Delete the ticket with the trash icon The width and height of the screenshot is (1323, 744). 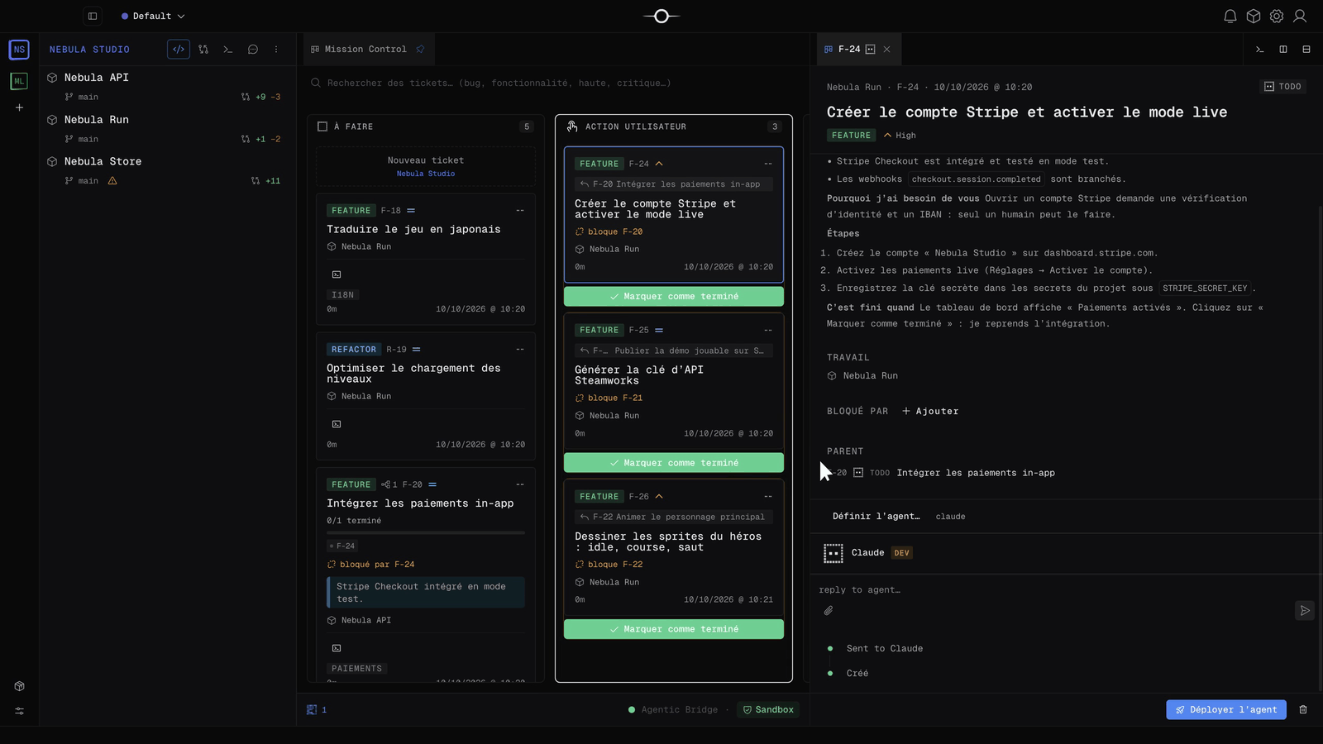click(x=1303, y=709)
